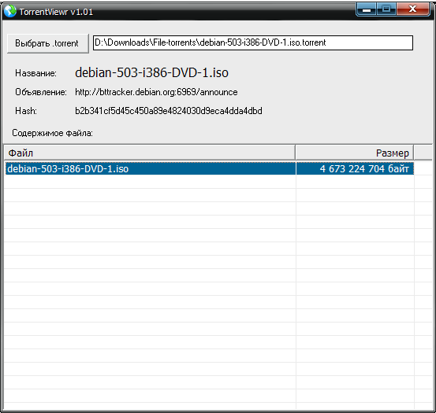Click the TorrentViewr v1.01 title text
The width and height of the screenshot is (436, 413).
pos(56,12)
